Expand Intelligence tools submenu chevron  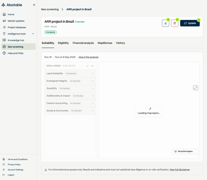33,34
